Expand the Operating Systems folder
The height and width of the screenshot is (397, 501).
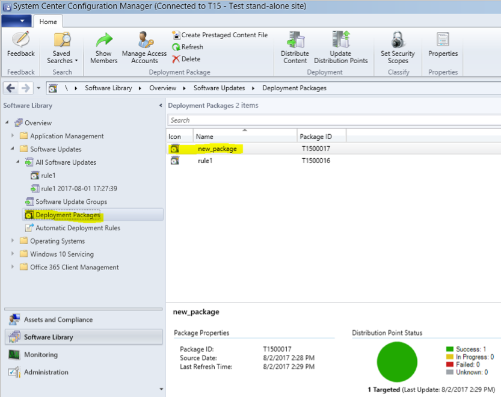coord(13,241)
